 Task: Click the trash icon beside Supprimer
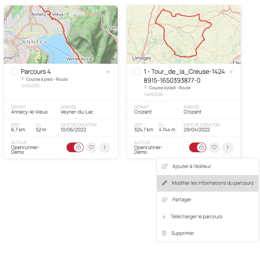tap(164, 233)
